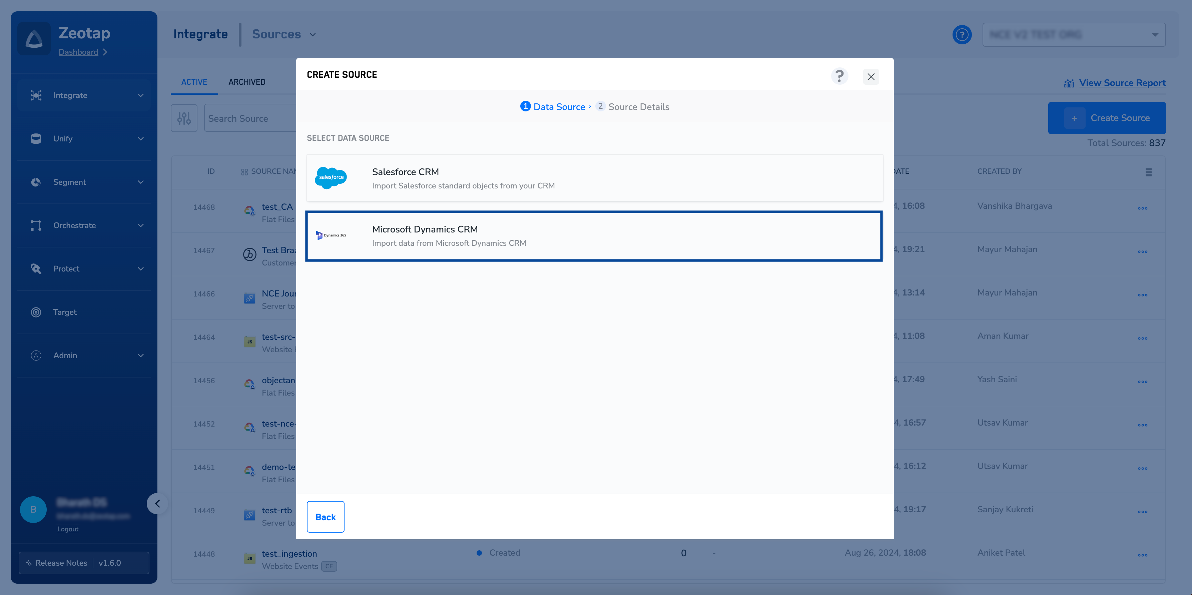Select the Microsoft Dynamics CRM data source

point(594,236)
